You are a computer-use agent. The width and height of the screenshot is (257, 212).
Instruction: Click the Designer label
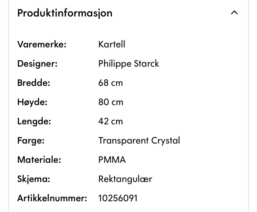coord(37,64)
